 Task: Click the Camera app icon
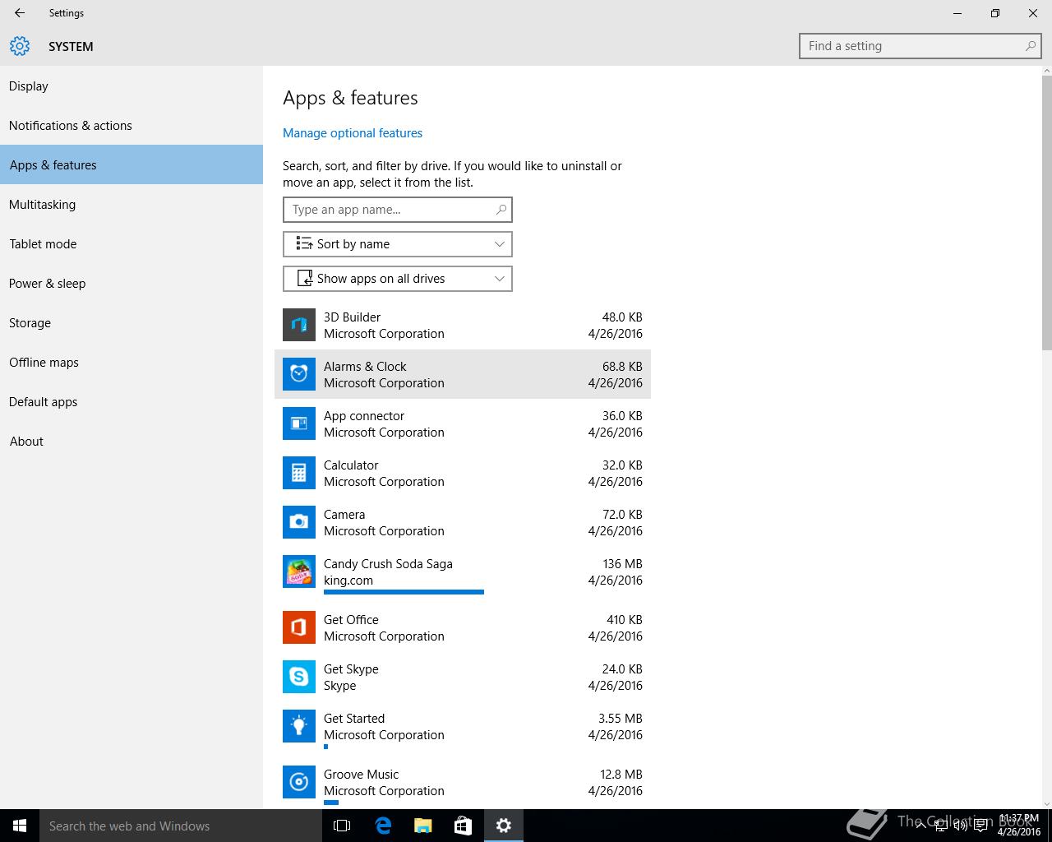pos(299,522)
